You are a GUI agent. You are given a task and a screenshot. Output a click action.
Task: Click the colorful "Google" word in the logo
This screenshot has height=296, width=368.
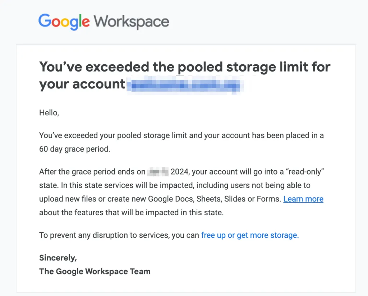pyautogui.click(x=64, y=22)
